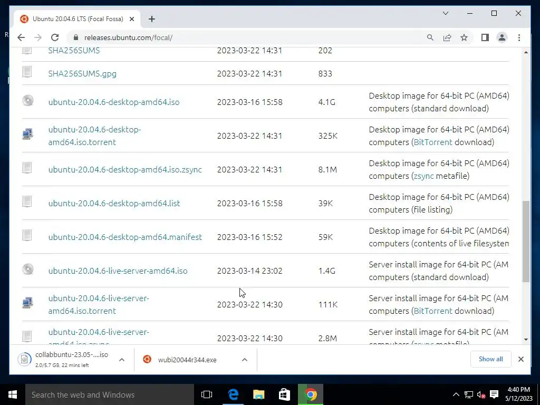Click the Search the web and Windows box
This screenshot has width=540, height=405.
coord(110,394)
